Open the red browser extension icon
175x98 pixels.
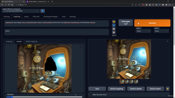[143, 5]
